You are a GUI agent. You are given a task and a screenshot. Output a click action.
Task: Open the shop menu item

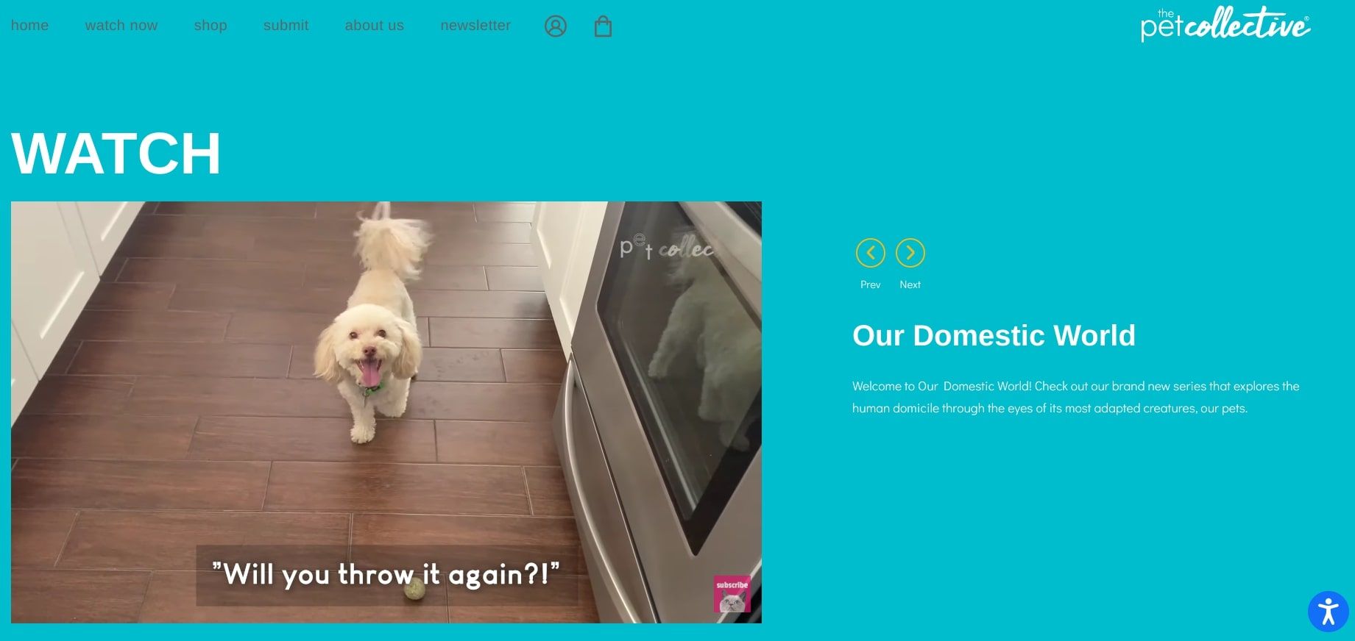(x=210, y=26)
